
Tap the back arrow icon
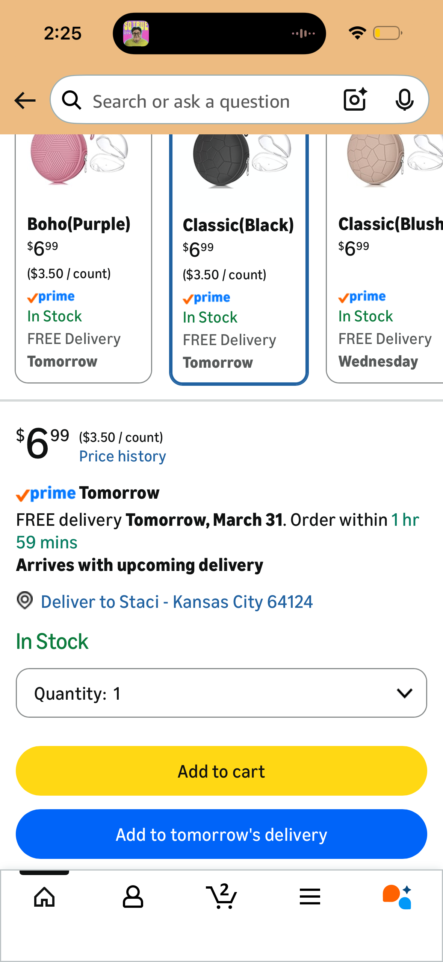pos(25,101)
